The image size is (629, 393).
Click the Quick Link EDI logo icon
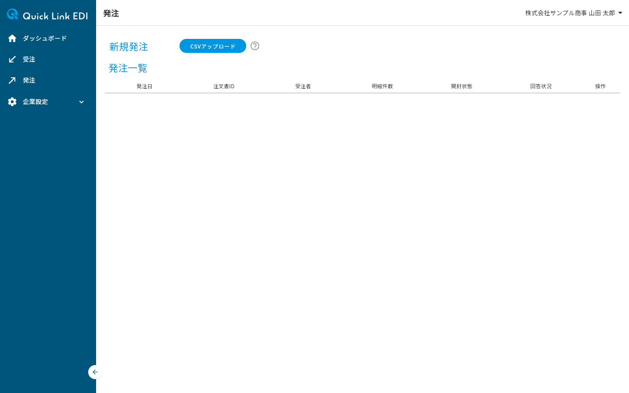tap(13, 14)
